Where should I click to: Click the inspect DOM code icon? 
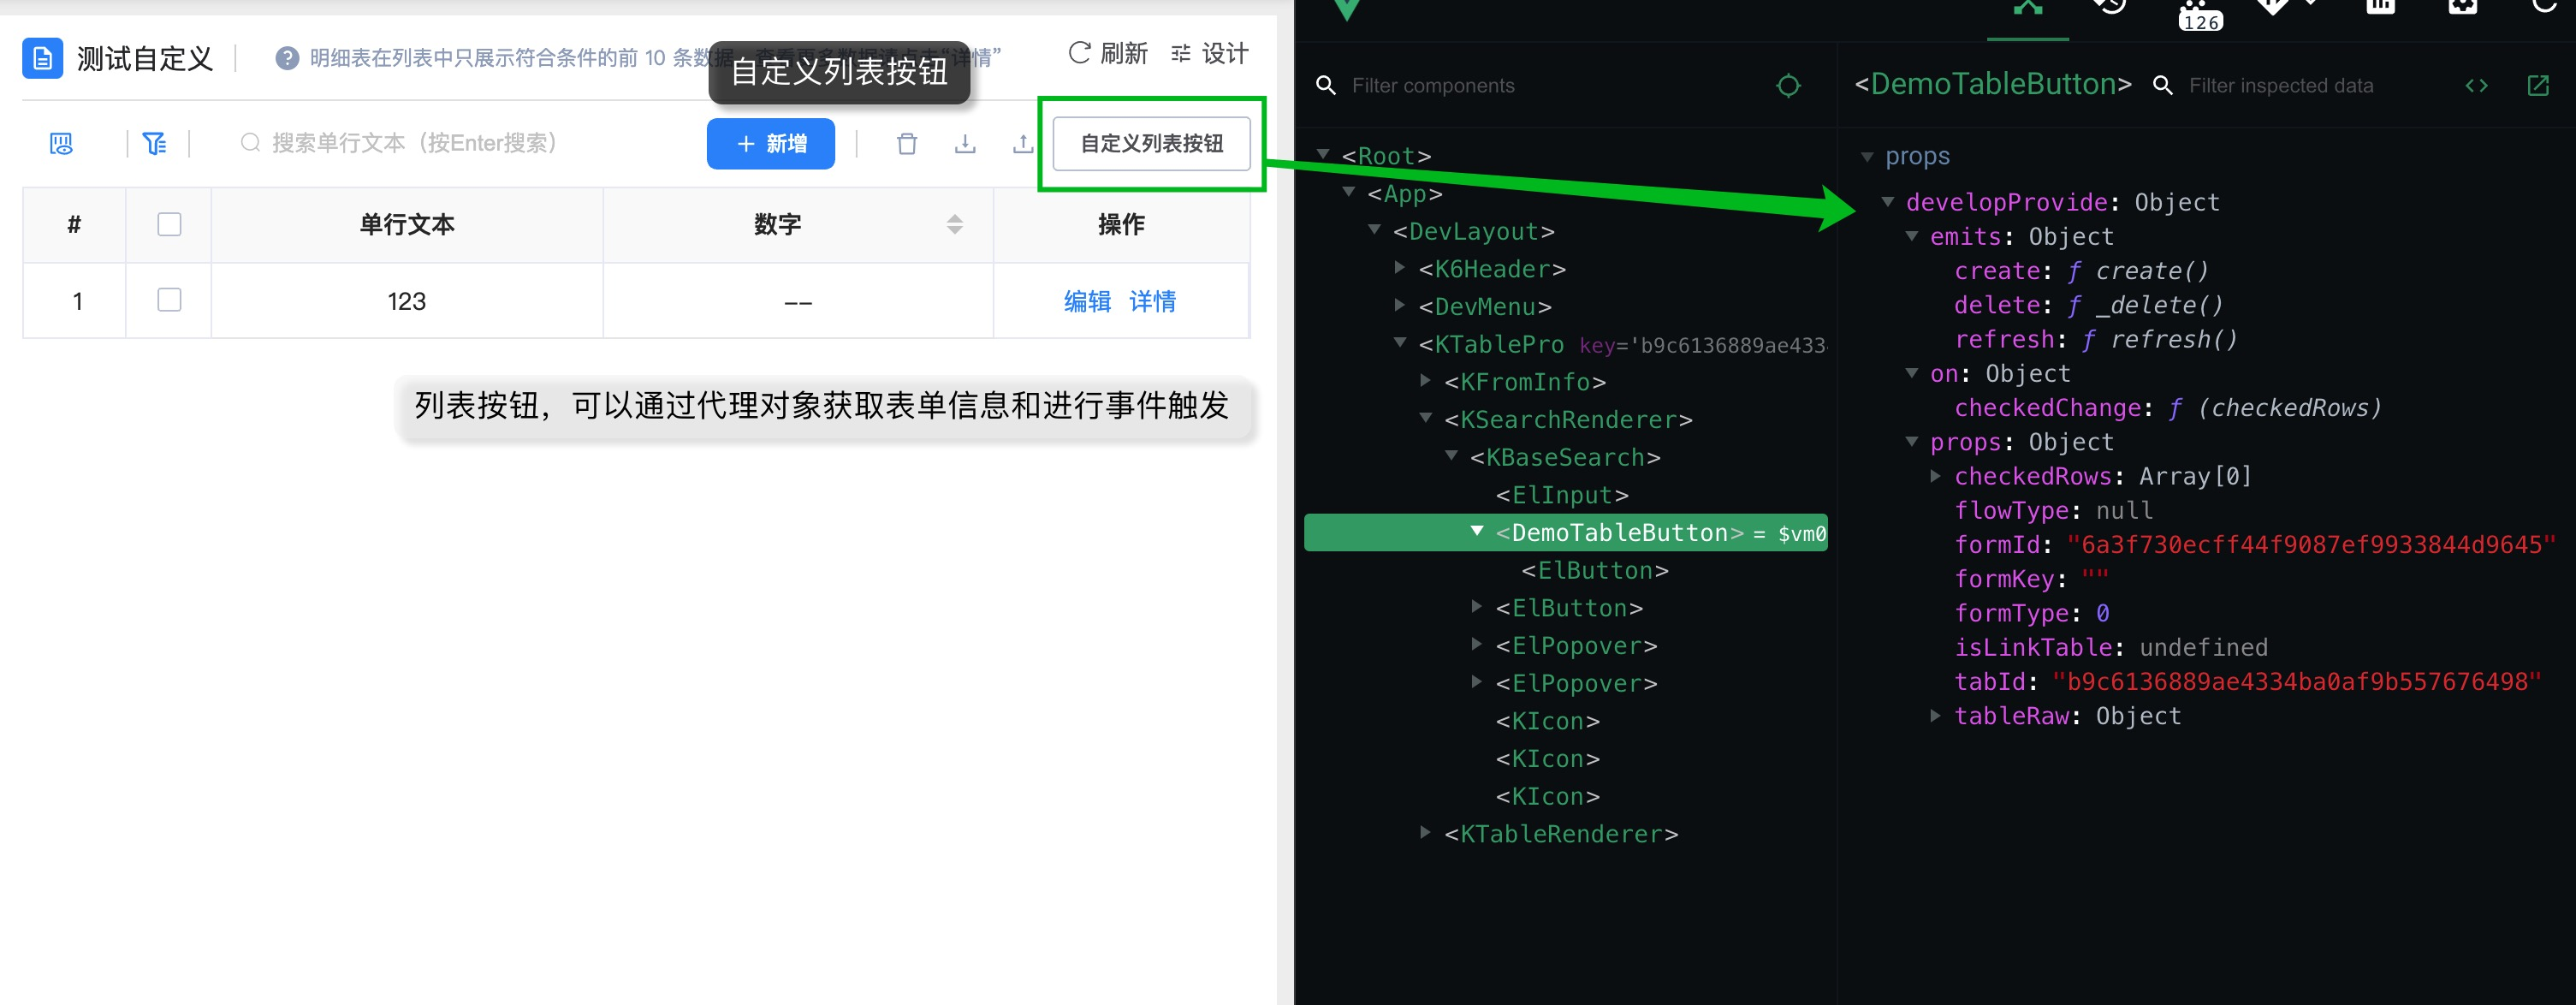pos(2476,86)
